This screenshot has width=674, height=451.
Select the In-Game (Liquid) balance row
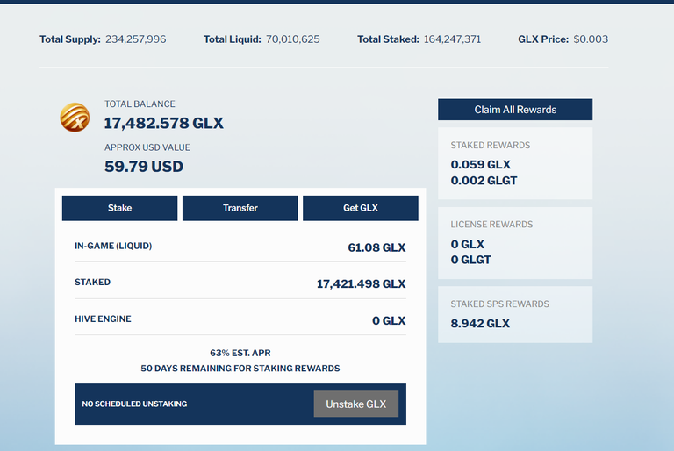coord(240,247)
